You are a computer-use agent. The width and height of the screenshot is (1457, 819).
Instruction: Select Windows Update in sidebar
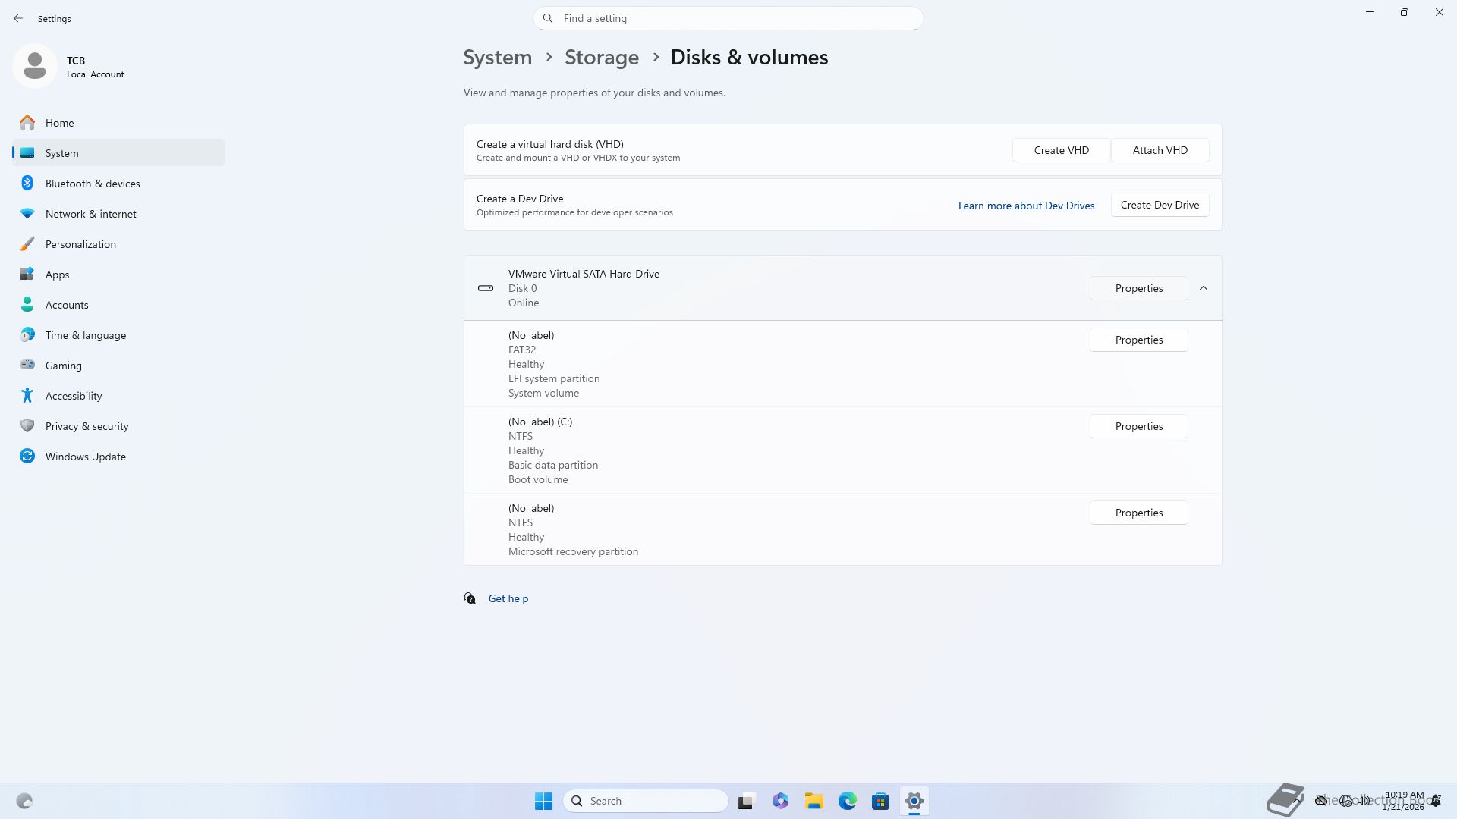click(85, 457)
